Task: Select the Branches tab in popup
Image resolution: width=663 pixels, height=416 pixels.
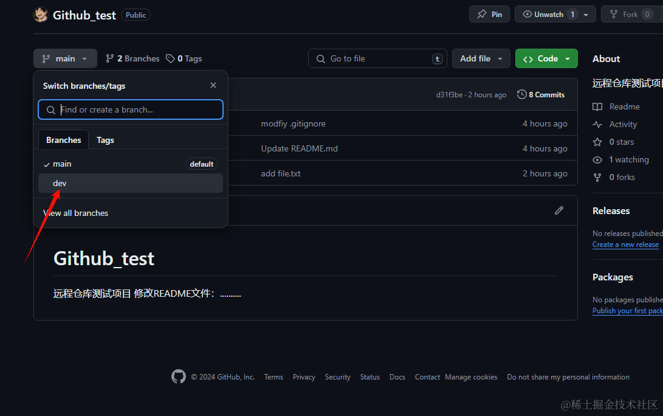Action: [63, 140]
